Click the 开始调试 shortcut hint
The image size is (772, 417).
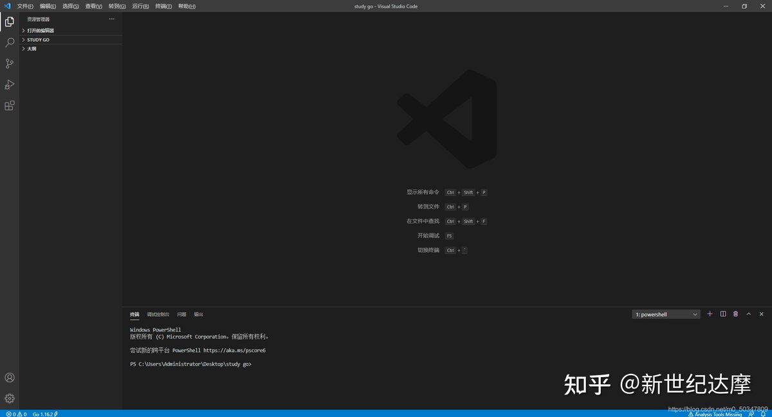click(x=428, y=236)
